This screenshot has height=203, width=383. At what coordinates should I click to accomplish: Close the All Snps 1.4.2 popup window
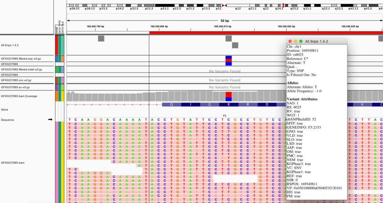(x=290, y=41)
